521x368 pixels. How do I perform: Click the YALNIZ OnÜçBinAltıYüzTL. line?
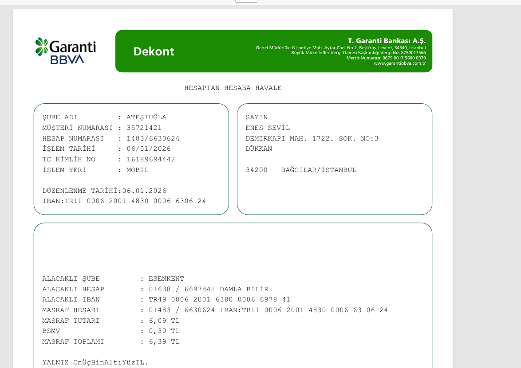pyautogui.click(x=95, y=362)
